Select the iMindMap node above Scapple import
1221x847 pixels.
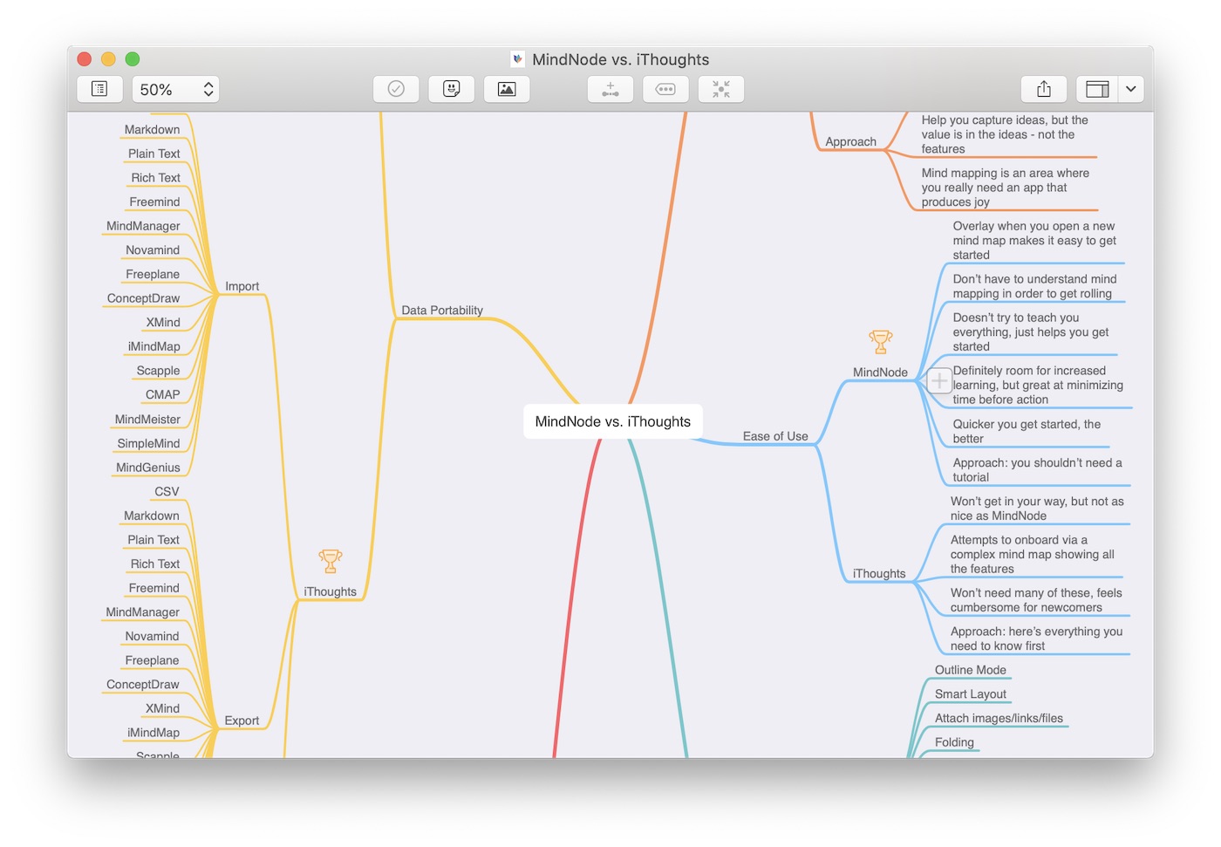(x=153, y=346)
